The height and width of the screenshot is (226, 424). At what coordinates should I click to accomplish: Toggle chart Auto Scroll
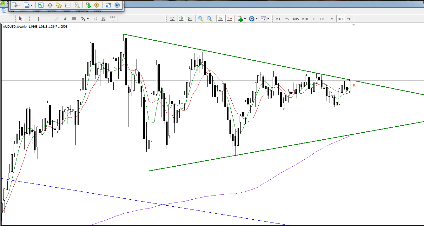[x=221, y=19]
